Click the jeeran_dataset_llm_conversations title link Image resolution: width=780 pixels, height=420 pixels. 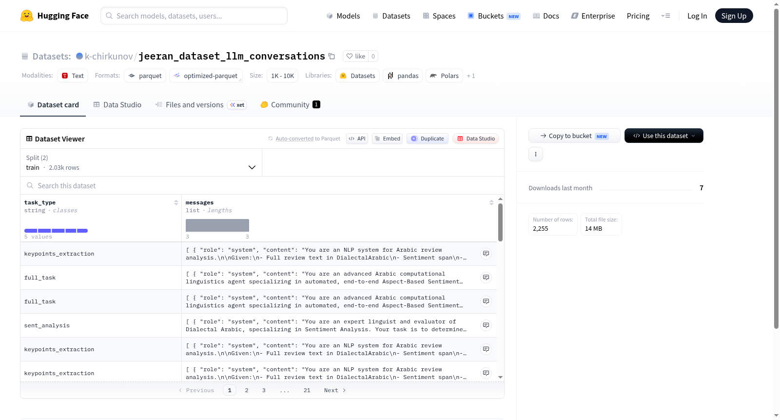coord(232,56)
